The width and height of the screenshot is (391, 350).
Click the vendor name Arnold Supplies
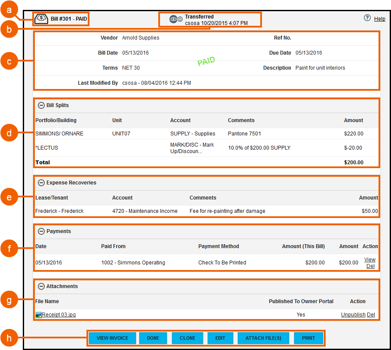[141, 38]
